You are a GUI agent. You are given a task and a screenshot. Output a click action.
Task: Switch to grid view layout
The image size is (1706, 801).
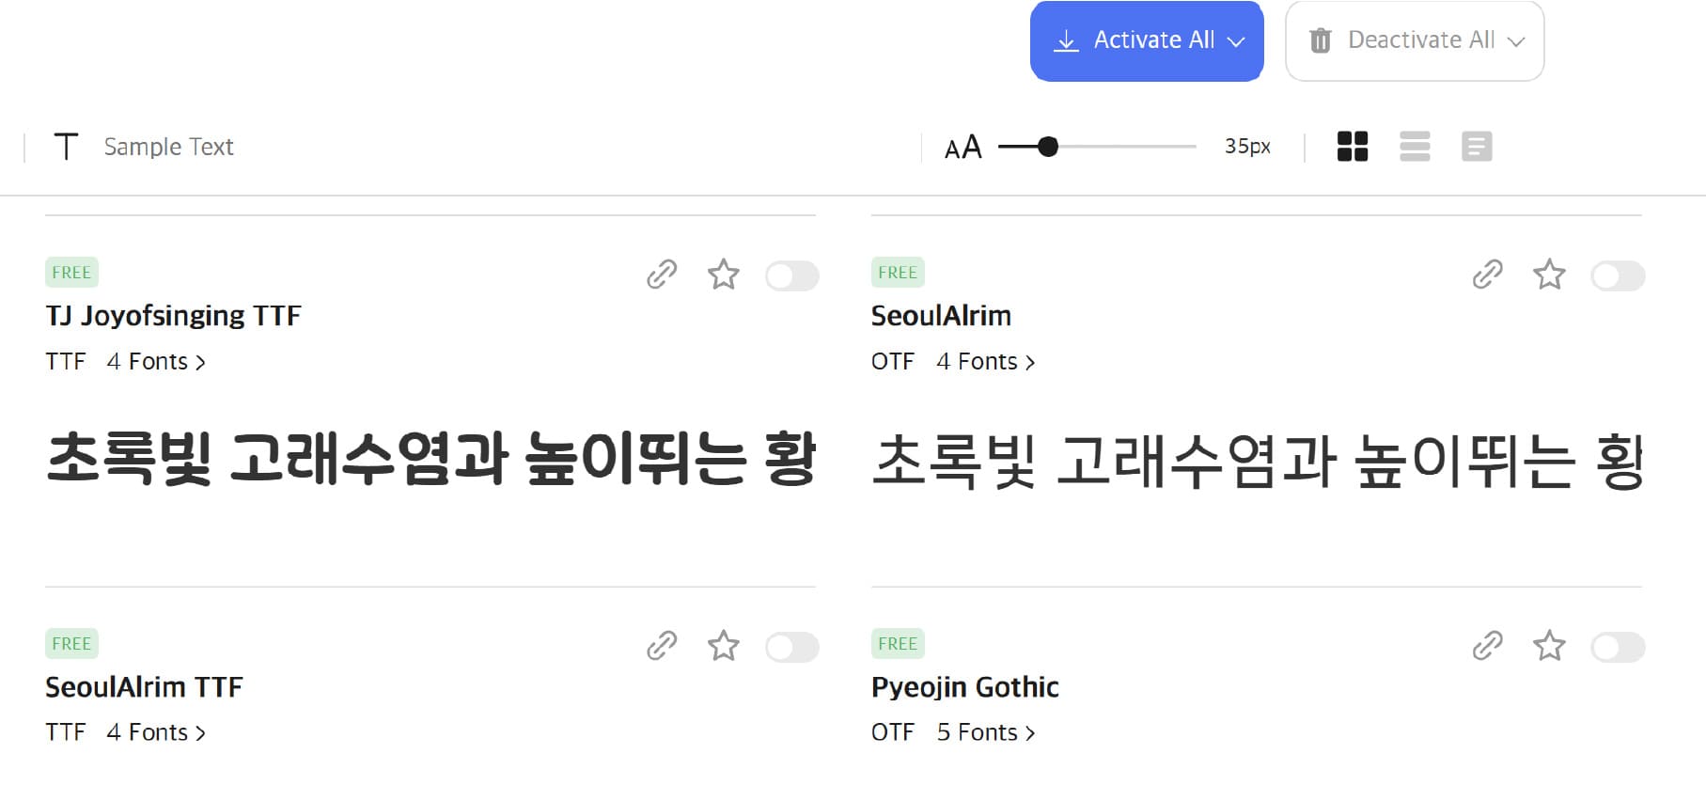(x=1353, y=147)
